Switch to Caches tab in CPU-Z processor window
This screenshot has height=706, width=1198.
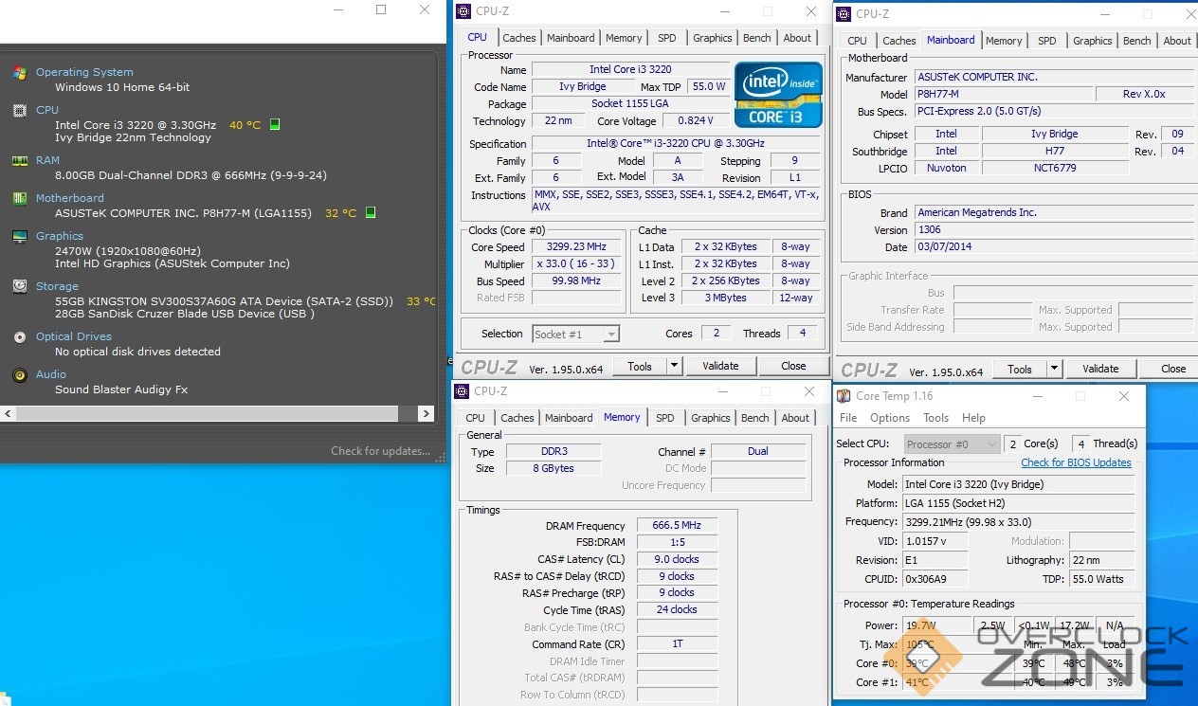tap(519, 38)
